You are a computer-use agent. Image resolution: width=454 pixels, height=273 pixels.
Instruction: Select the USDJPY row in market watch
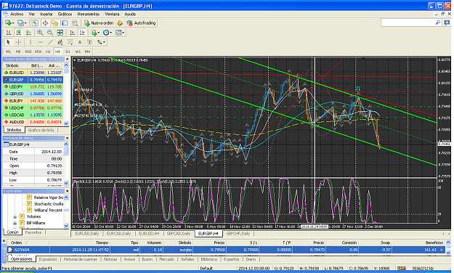[x=33, y=86]
